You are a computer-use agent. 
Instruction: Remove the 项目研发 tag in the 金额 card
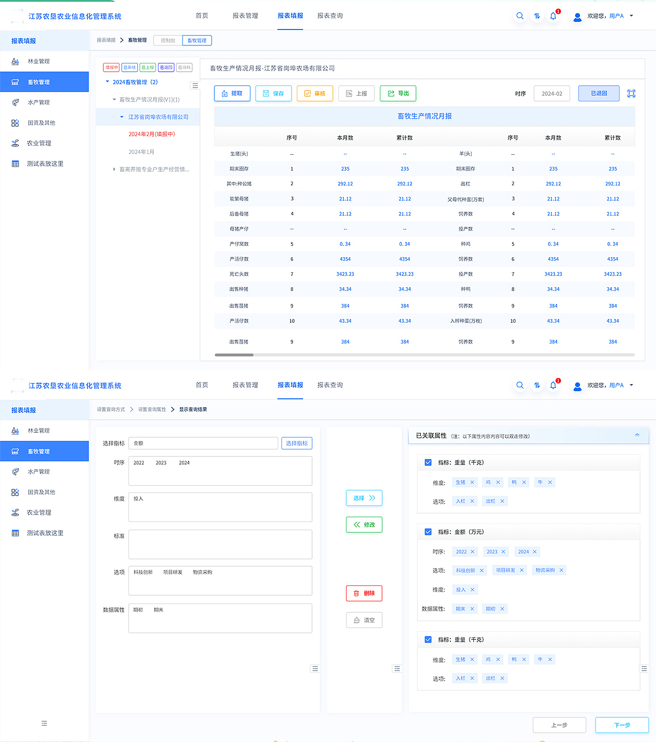pyautogui.click(x=522, y=570)
